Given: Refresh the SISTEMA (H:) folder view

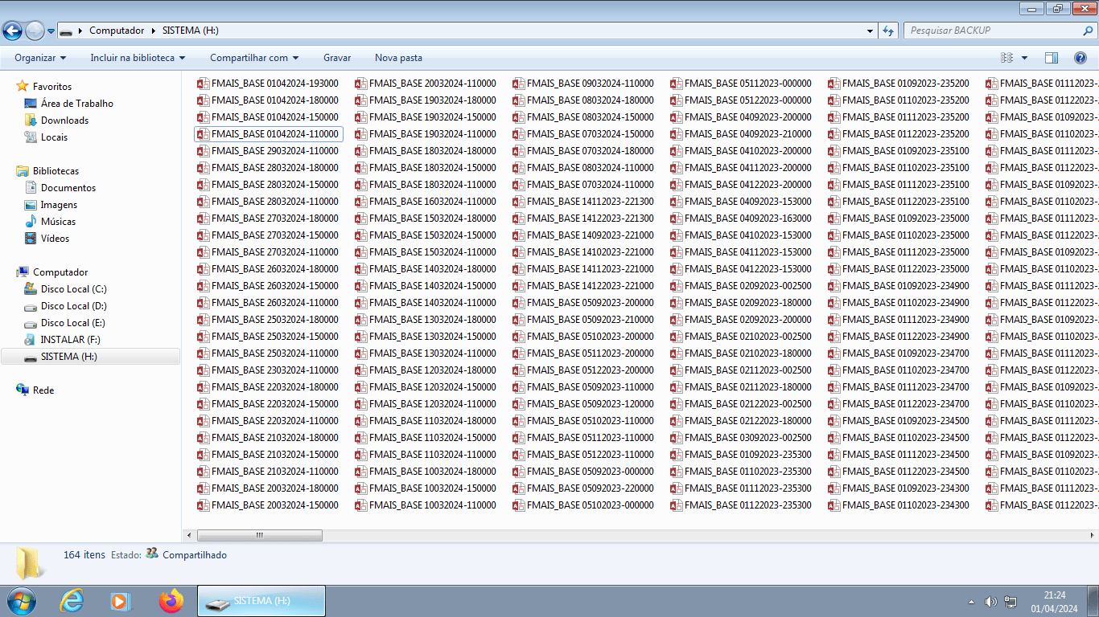Looking at the screenshot, I should point(888,31).
